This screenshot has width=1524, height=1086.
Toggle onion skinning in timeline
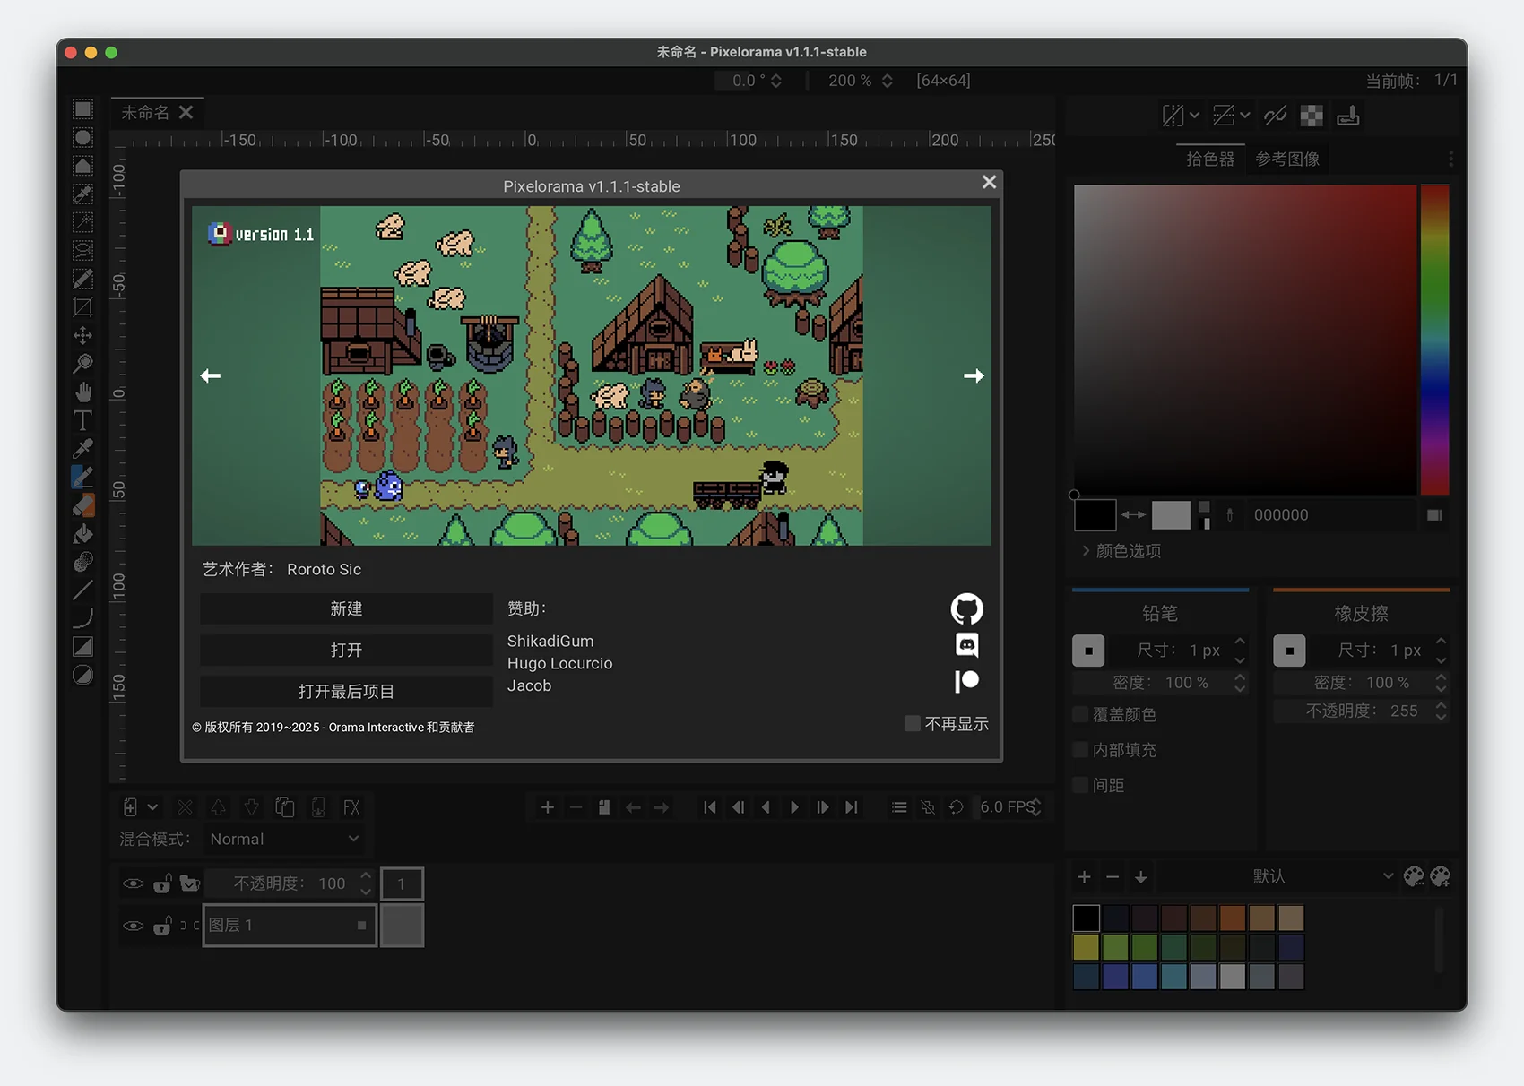pyautogui.click(x=928, y=807)
